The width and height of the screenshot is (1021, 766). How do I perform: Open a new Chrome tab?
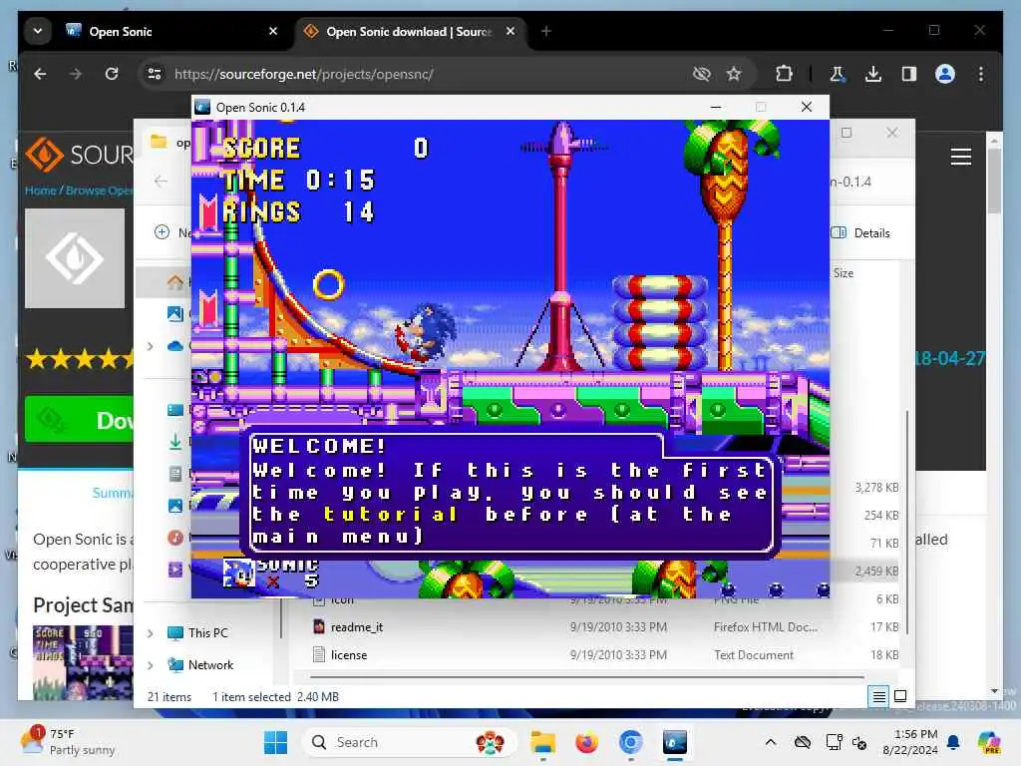(x=546, y=31)
